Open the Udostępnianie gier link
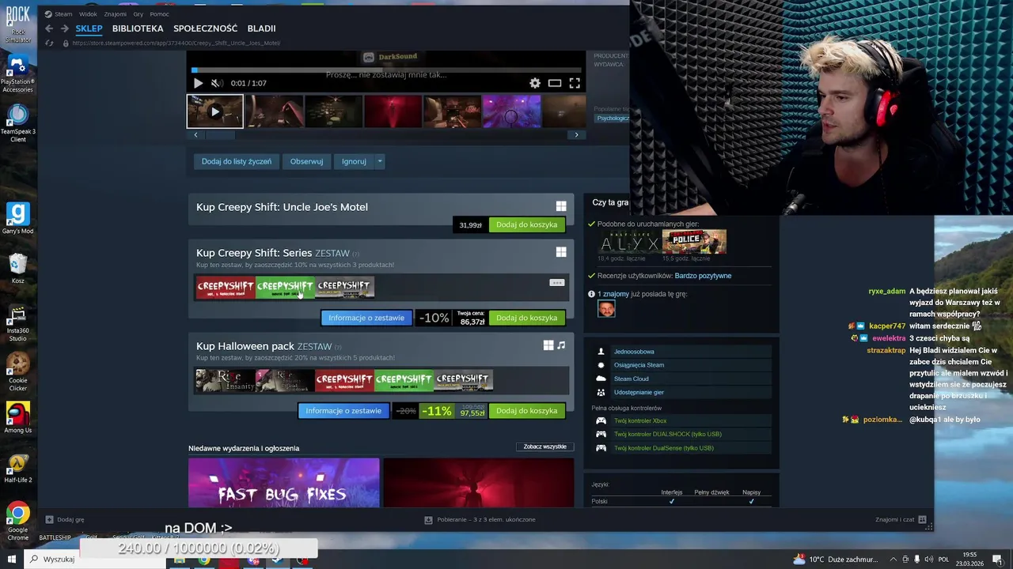 (639, 392)
